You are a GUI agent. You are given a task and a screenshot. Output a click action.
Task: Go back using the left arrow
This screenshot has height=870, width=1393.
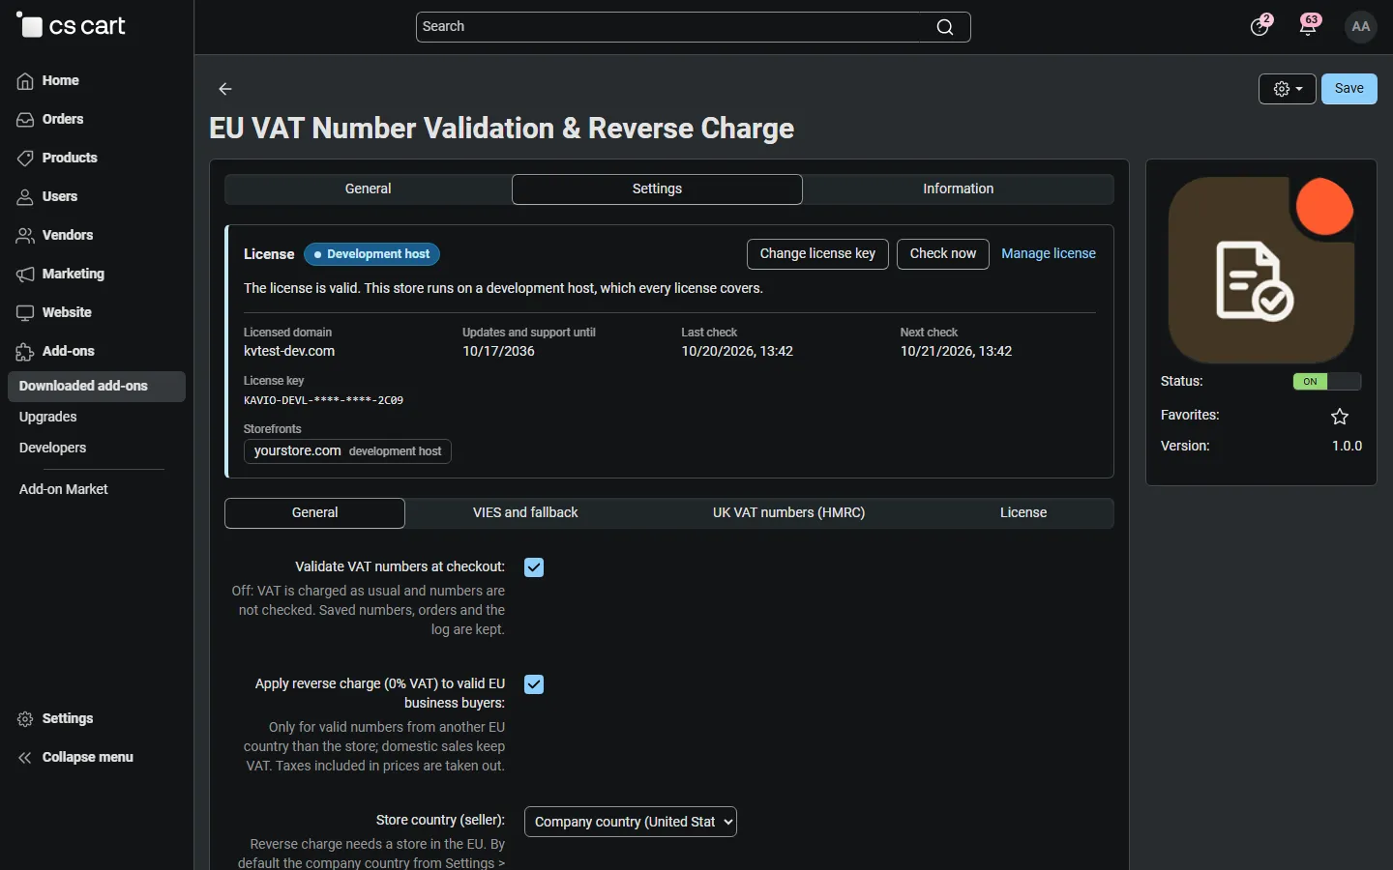[225, 89]
